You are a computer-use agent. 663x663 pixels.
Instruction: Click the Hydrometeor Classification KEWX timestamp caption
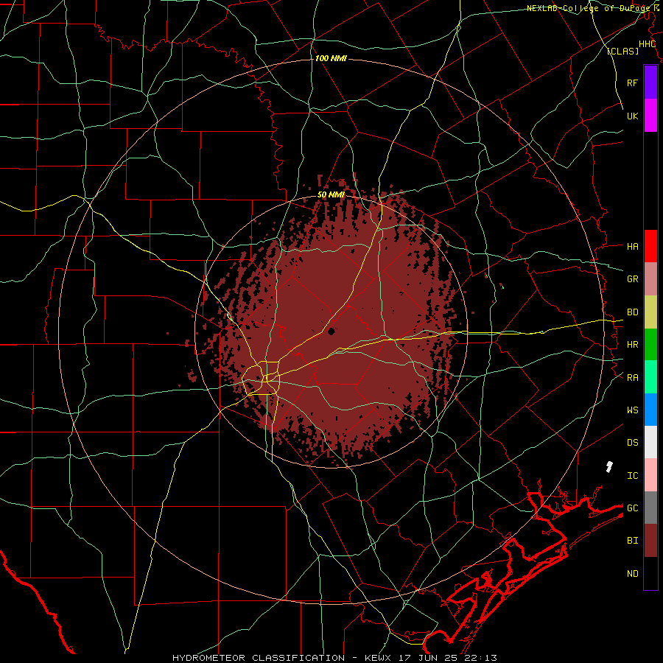pos(335,658)
